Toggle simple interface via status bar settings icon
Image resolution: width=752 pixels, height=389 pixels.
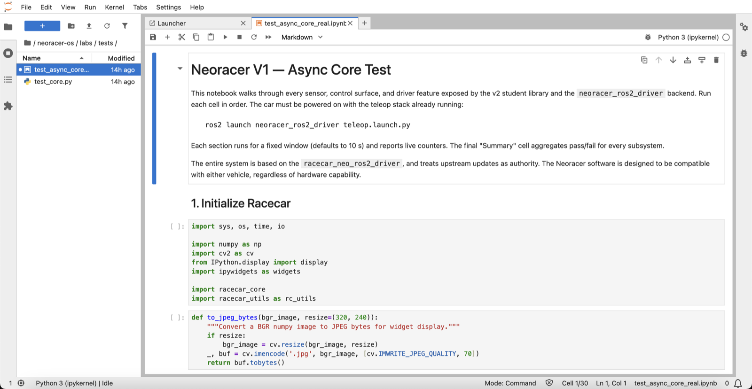[x=21, y=383]
